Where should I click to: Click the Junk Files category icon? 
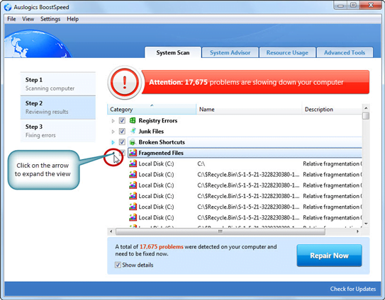click(133, 131)
